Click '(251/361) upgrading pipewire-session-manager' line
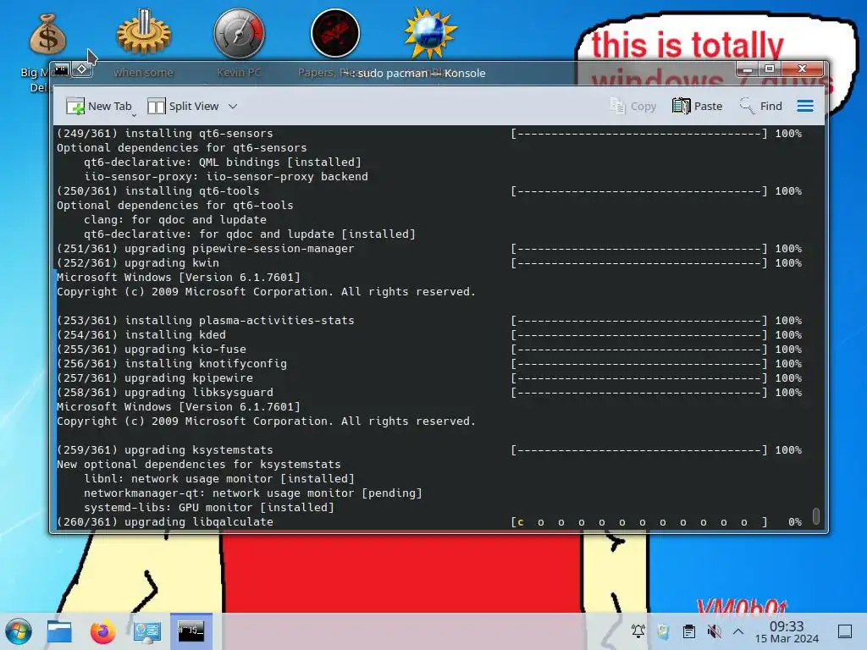 (206, 249)
